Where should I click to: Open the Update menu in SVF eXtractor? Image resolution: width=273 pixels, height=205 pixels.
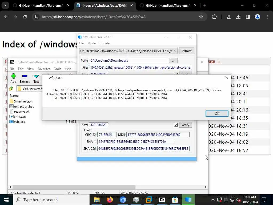(x=105, y=43)
